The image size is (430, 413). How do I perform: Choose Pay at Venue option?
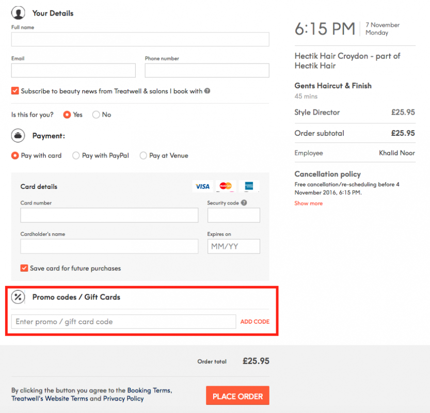[x=143, y=155]
